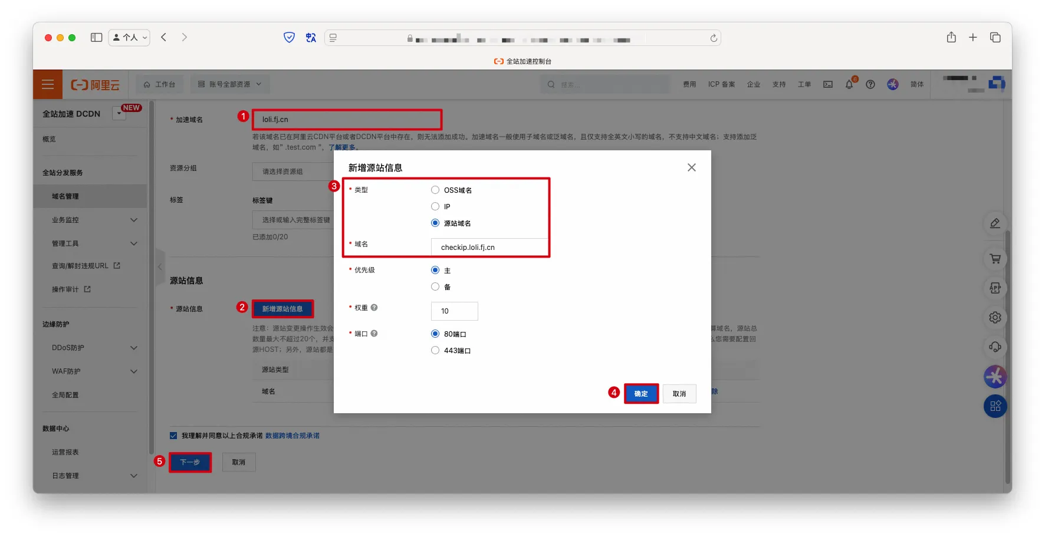
Task: Toggle the compliance agreement checkbox
Action: coord(173,436)
